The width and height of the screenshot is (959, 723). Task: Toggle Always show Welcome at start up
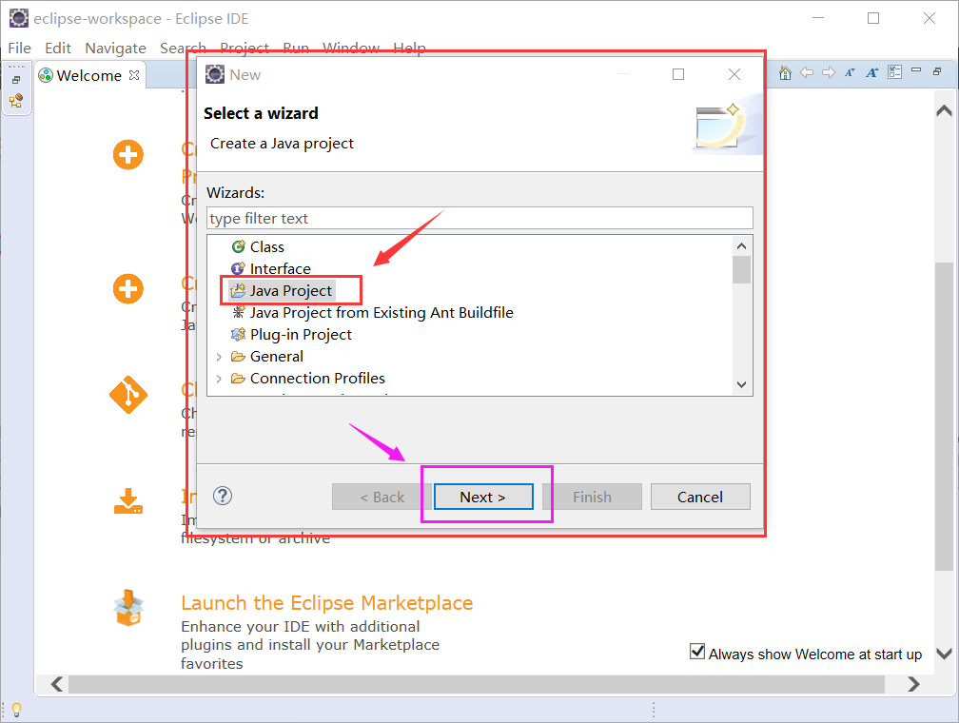[x=697, y=652]
